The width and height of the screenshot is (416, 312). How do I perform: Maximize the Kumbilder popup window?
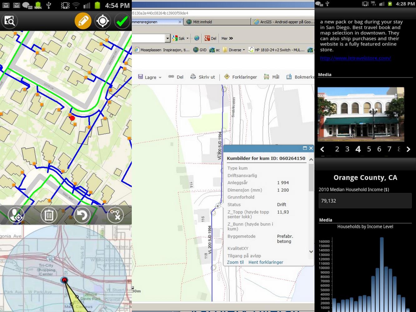coord(305,148)
